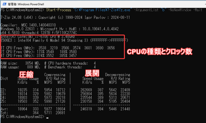Click the '# CPU hardware threads:' label
Screen dimensions: 206x123
[66, 63]
